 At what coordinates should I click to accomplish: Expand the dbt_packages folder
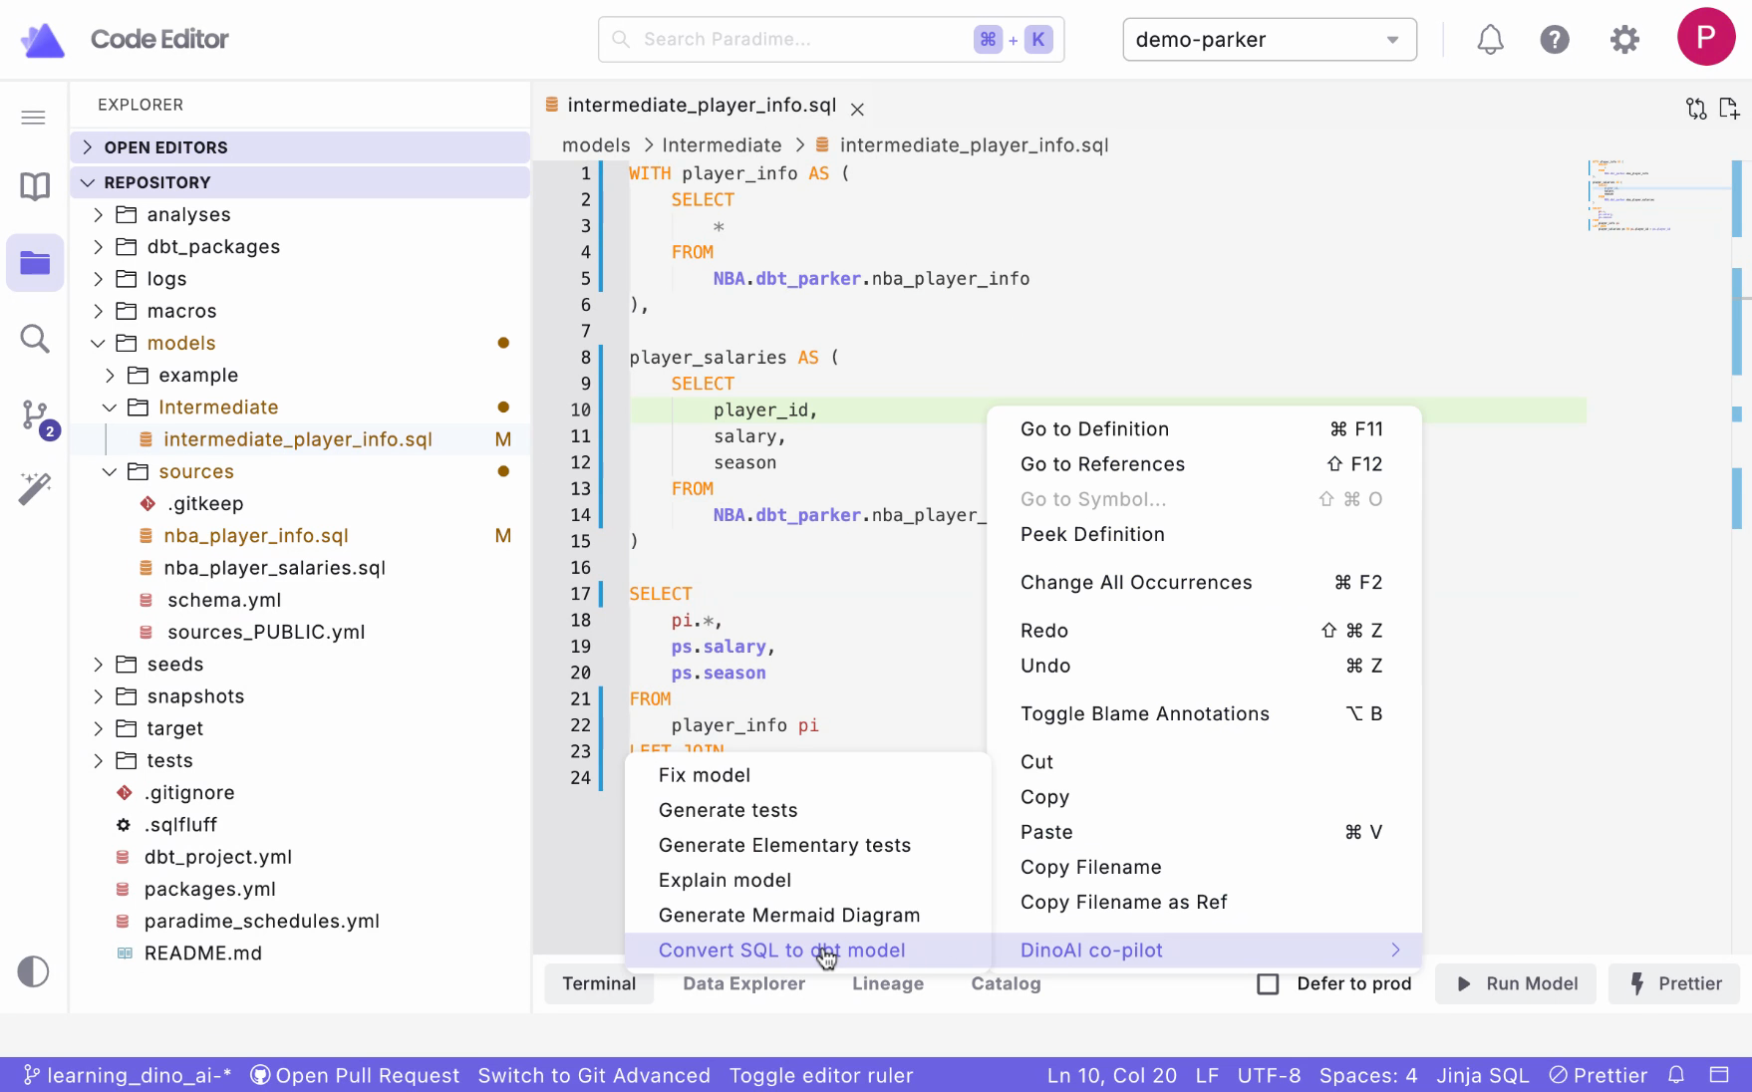(213, 247)
